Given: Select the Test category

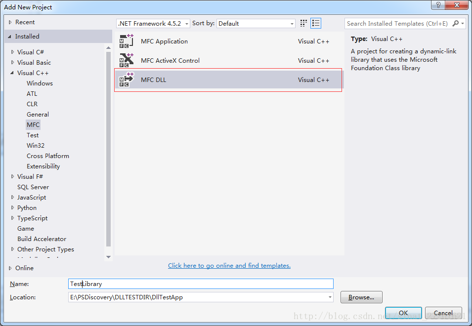Looking at the screenshot, I should (x=33, y=135).
